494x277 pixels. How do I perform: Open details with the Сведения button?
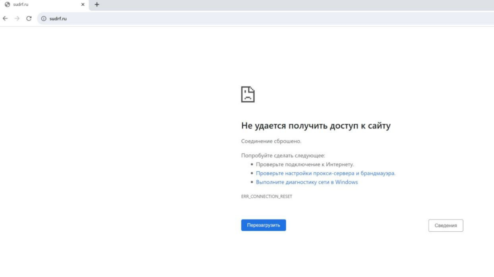tap(446, 225)
